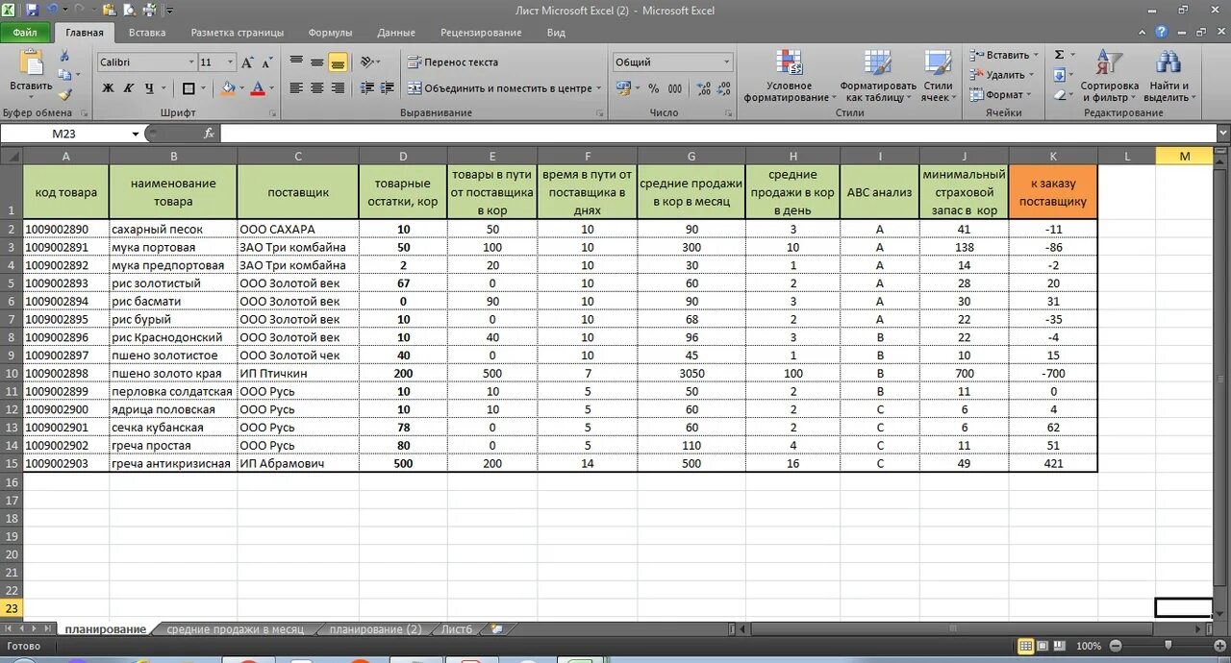The height and width of the screenshot is (663, 1231).
Task: Click the Clear eraser icon
Action: (1059, 95)
